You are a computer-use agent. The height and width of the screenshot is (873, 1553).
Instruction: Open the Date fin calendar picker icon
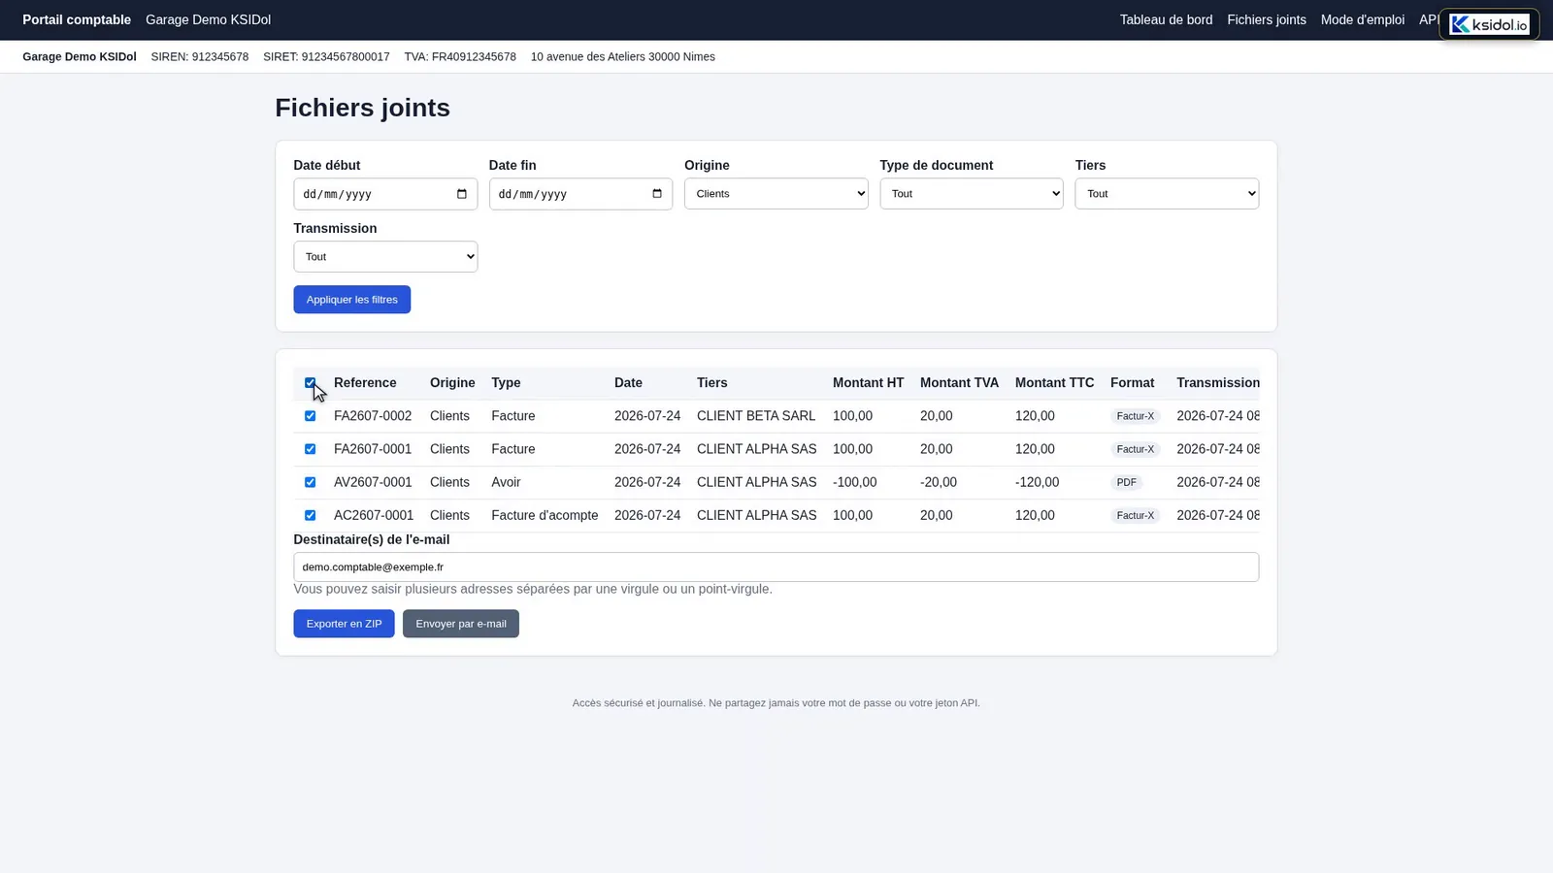point(657,194)
